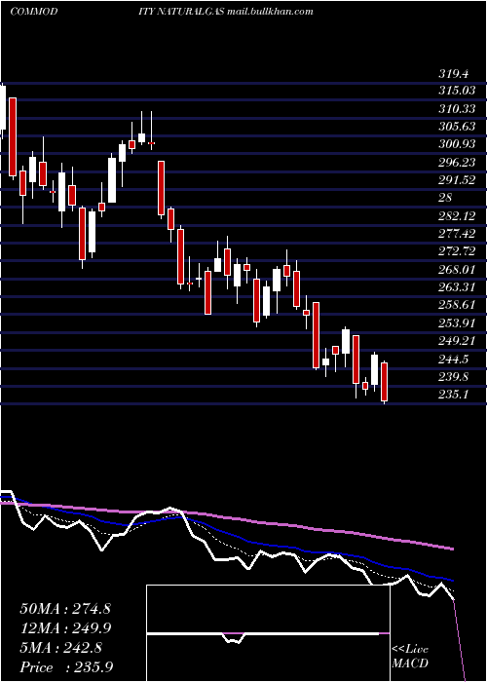The height and width of the screenshot is (682, 487).
Task: Click the 12MA : 249.9 readout
Action: pyautogui.click(x=65, y=628)
